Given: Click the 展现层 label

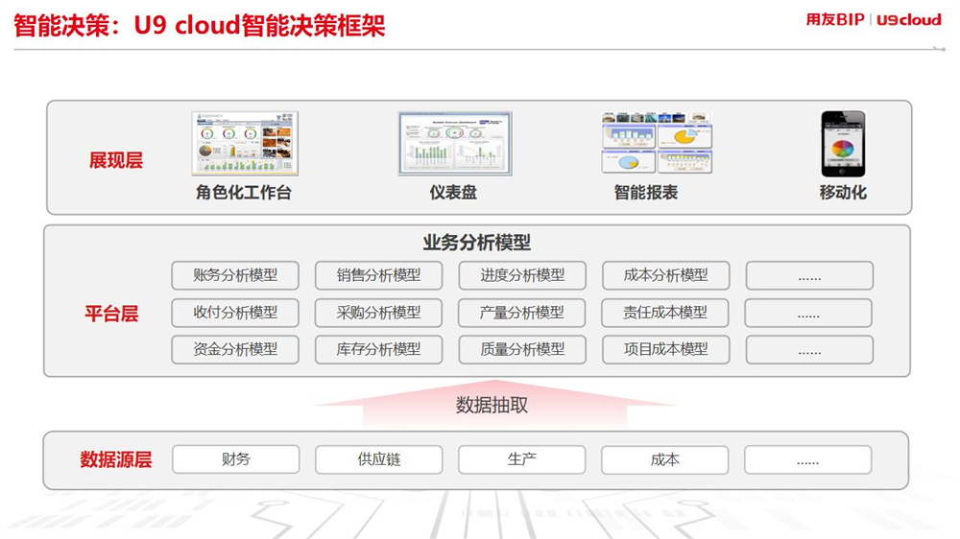Looking at the screenshot, I should coord(116,160).
